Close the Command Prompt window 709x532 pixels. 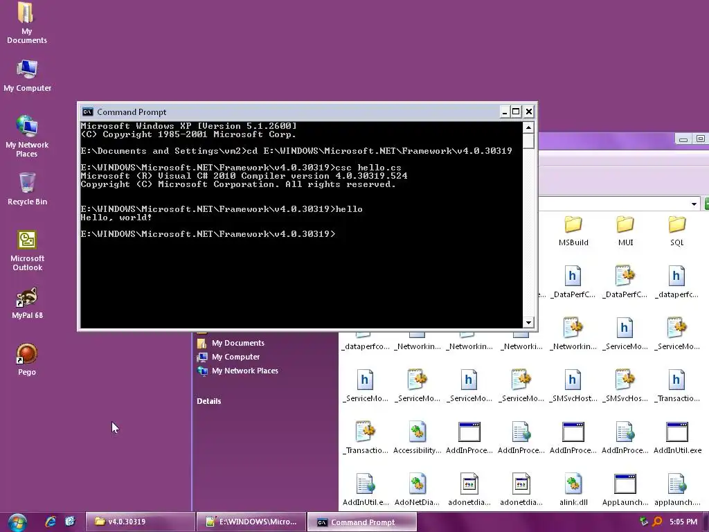pyautogui.click(x=528, y=112)
